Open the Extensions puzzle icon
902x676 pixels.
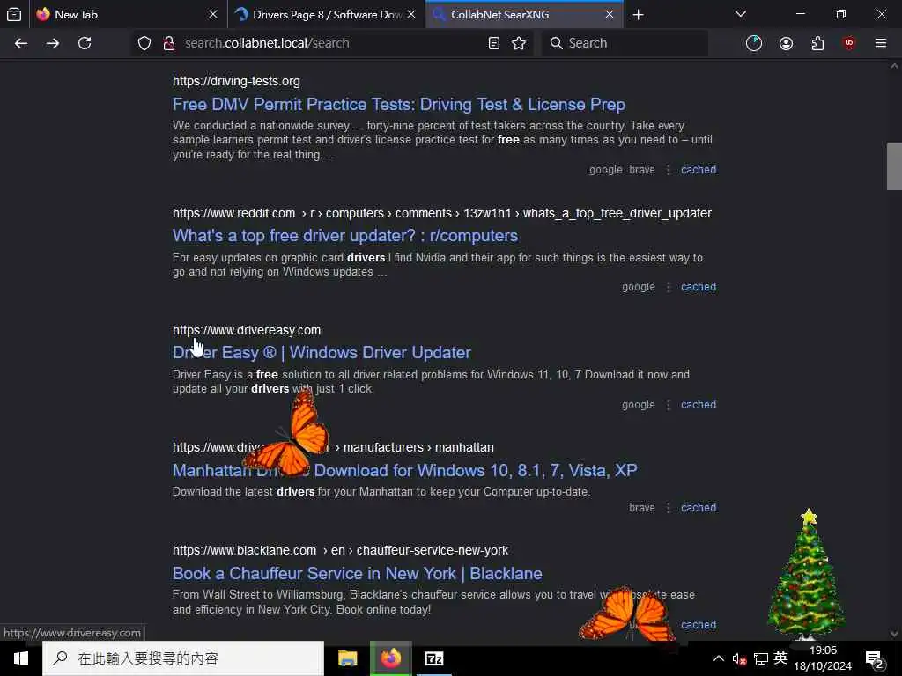coord(817,43)
